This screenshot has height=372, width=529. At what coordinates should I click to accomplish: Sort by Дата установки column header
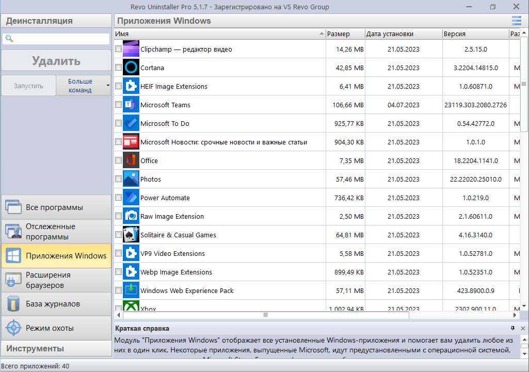tap(404, 34)
